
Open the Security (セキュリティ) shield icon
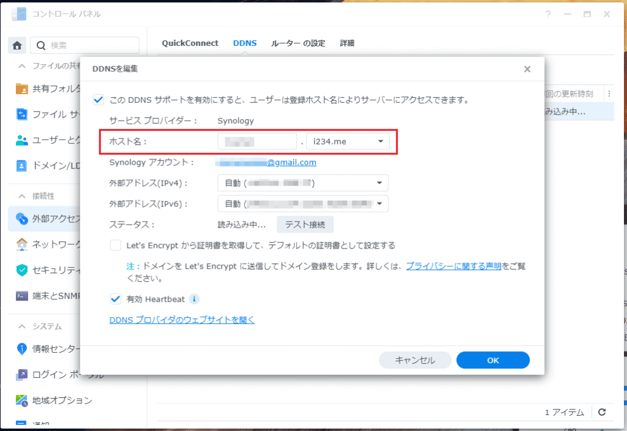(x=21, y=270)
